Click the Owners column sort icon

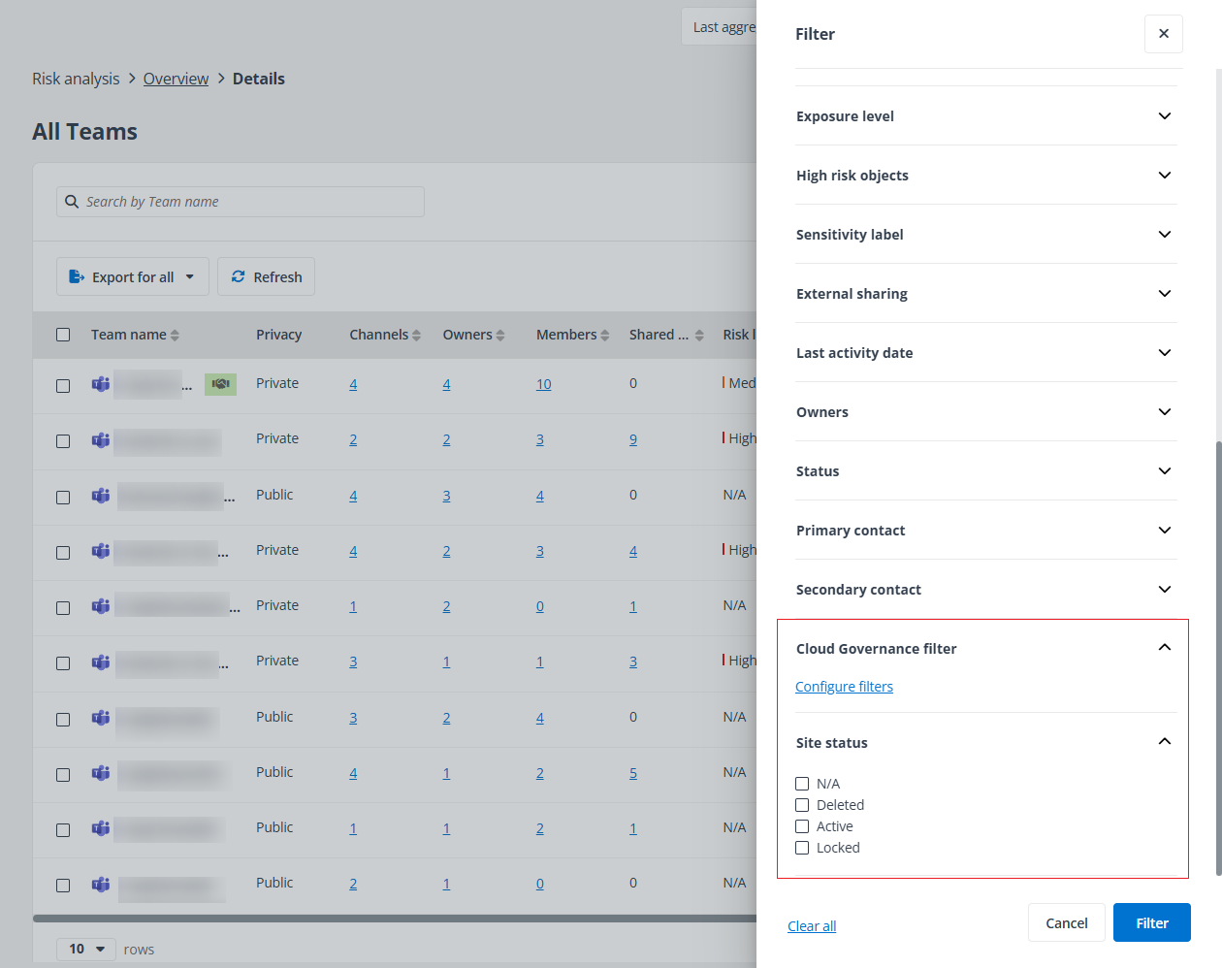pyautogui.click(x=501, y=334)
